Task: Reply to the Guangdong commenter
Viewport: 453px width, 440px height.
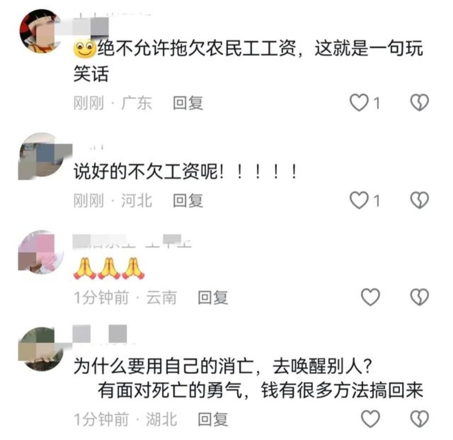Action: click(x=188, y=103)
